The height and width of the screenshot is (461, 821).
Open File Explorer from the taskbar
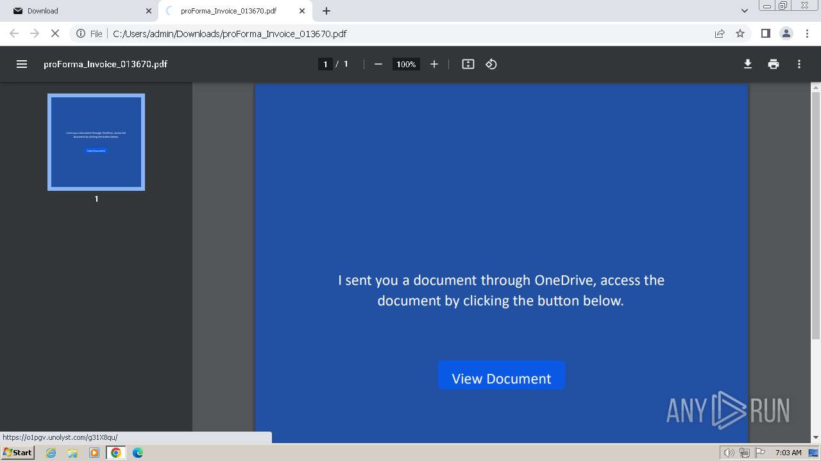(72, 453)
